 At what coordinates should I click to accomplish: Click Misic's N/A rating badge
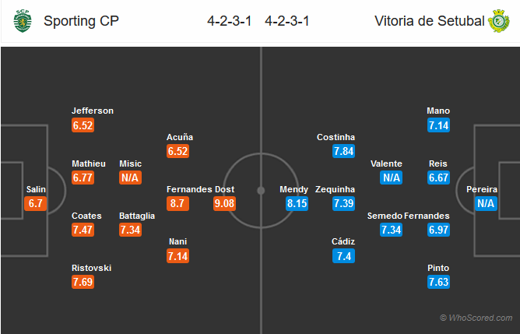(130, 178)
